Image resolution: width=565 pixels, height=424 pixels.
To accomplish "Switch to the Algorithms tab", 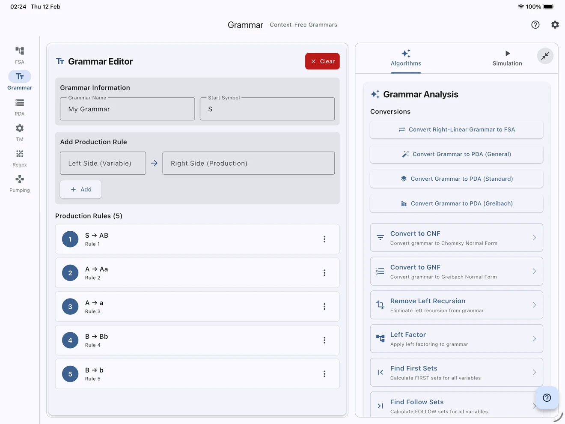I will [406, 58].
